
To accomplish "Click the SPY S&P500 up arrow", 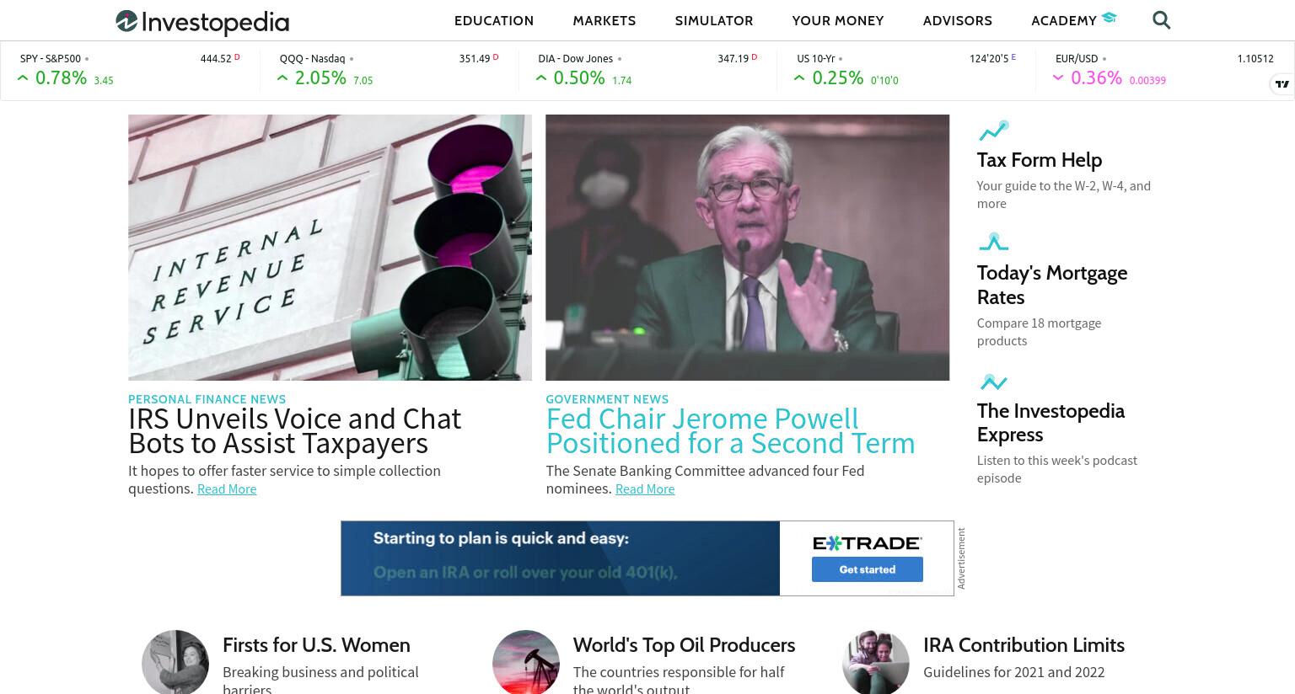I will pos(23,78).
